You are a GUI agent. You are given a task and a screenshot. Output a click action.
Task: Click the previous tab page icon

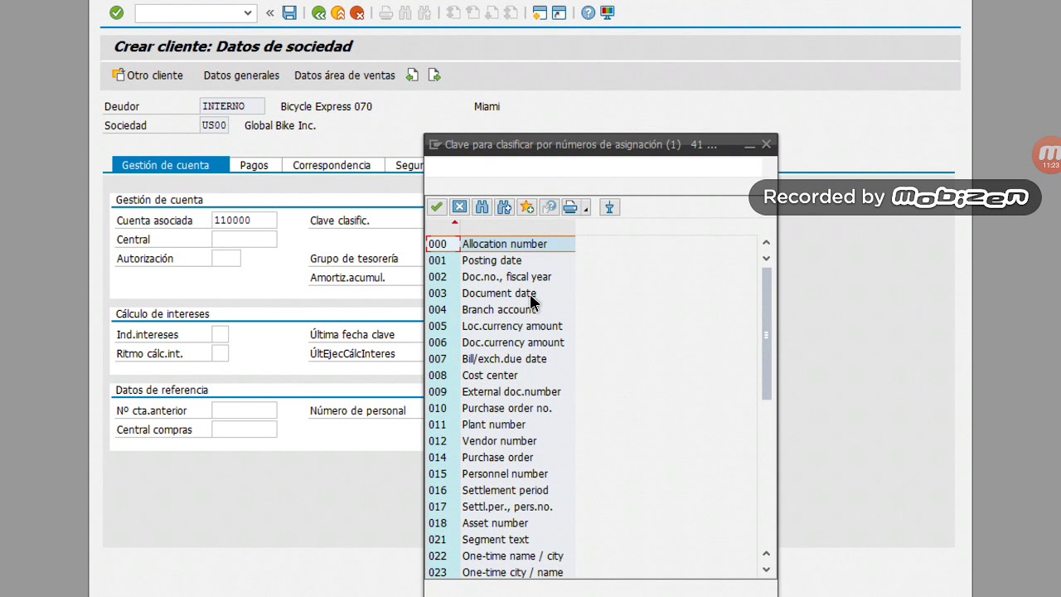(413, 75)
